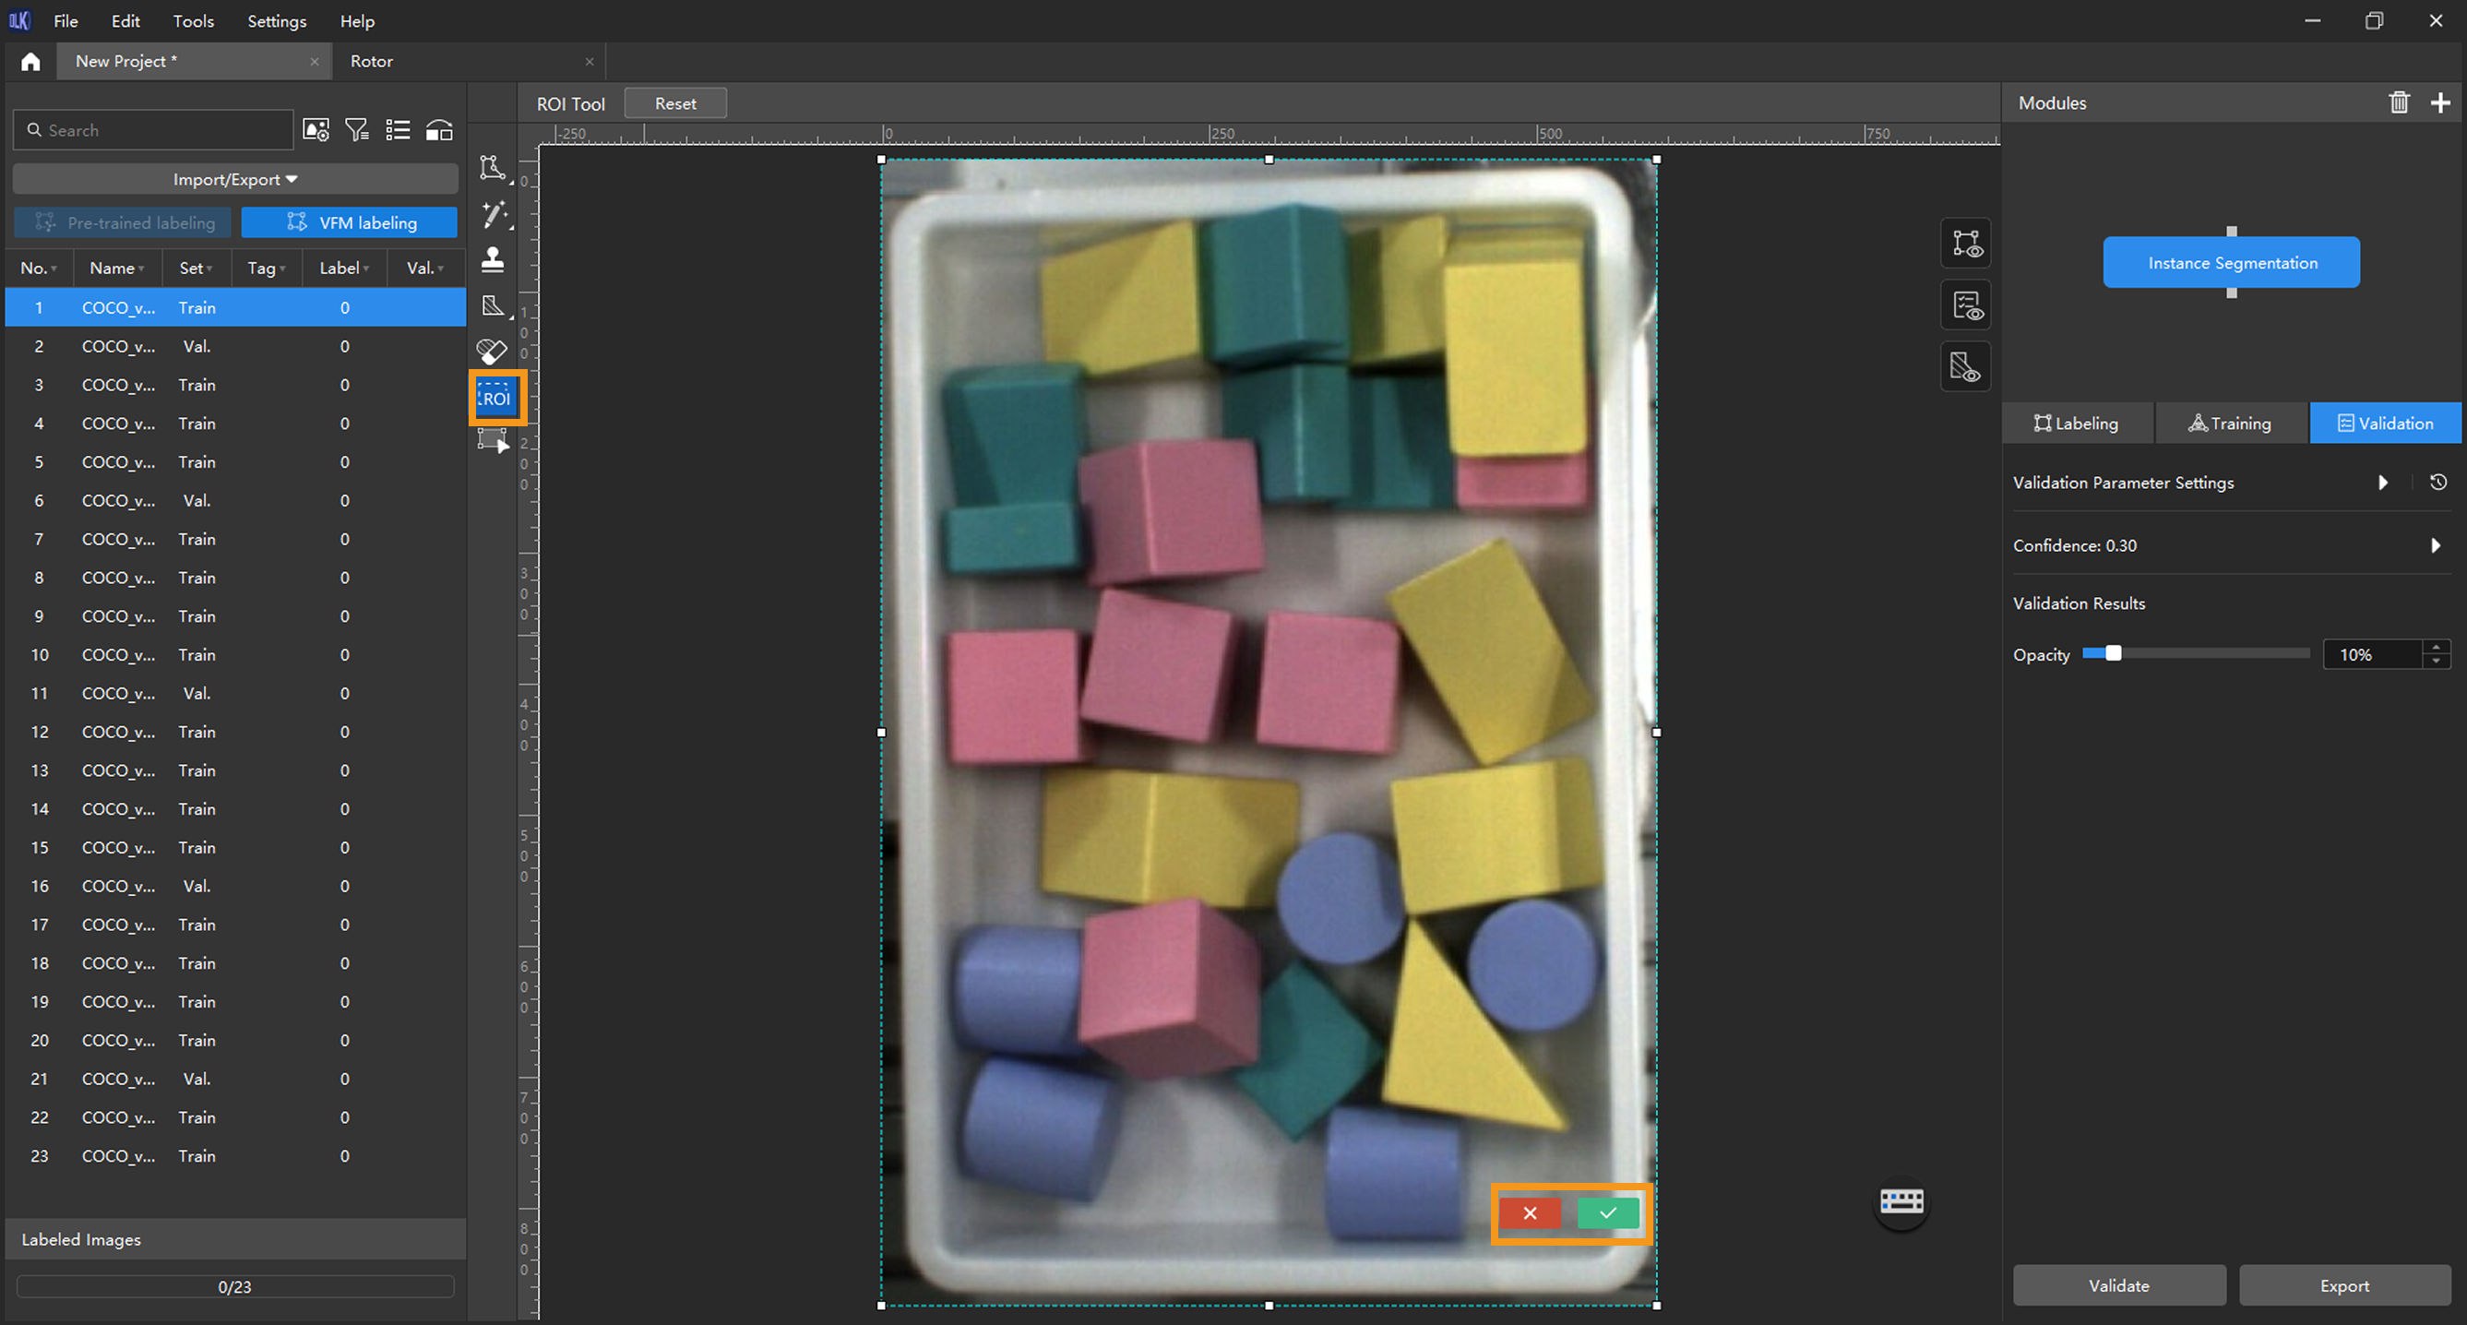The width and height of the screenshot is (2467, 1325).
Task: Toggle label visibility eye icon on canvas
Action: 1965,244
